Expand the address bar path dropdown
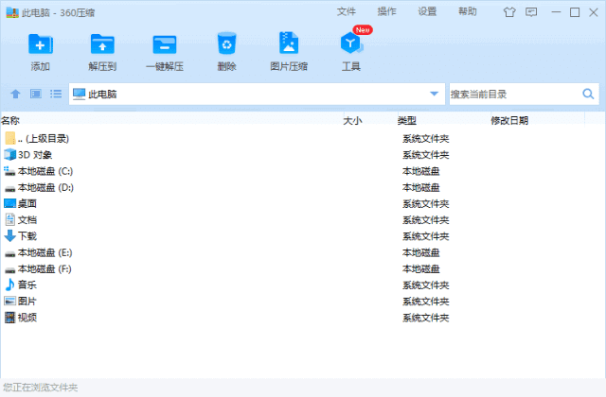 [x=435, y=94]
